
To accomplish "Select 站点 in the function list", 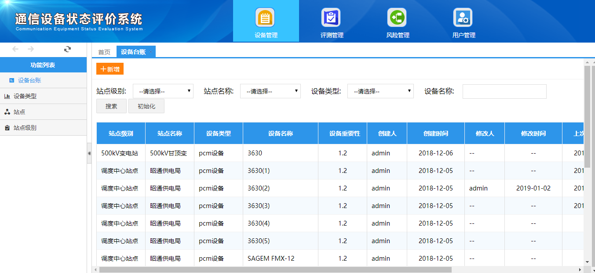I will (x=19, y=112).
